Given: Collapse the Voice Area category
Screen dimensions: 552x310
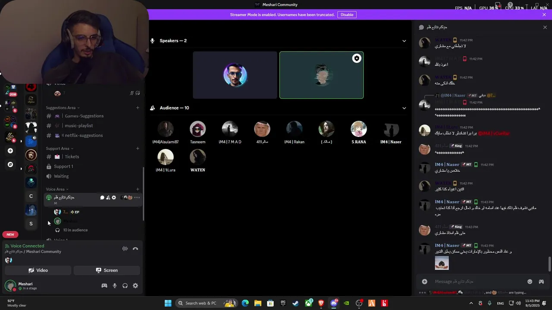Looking at the screenshot, I should click(x=57, y=189).
